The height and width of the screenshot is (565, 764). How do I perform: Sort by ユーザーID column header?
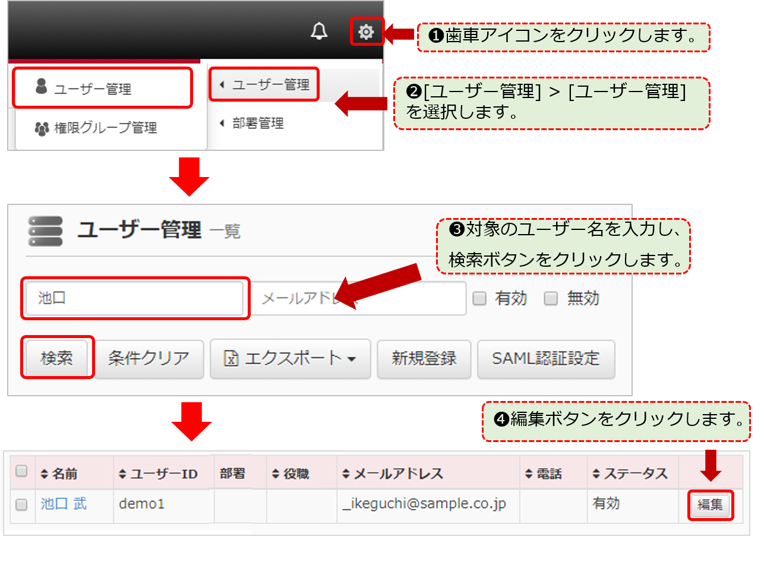coord(158,474)
